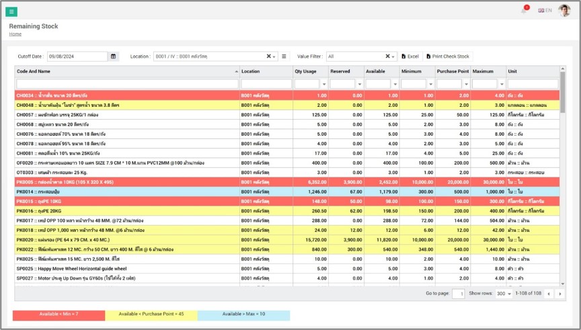Screen dimensions: 581x330
Task: Focus the Unit filter box
Action: 533,84
